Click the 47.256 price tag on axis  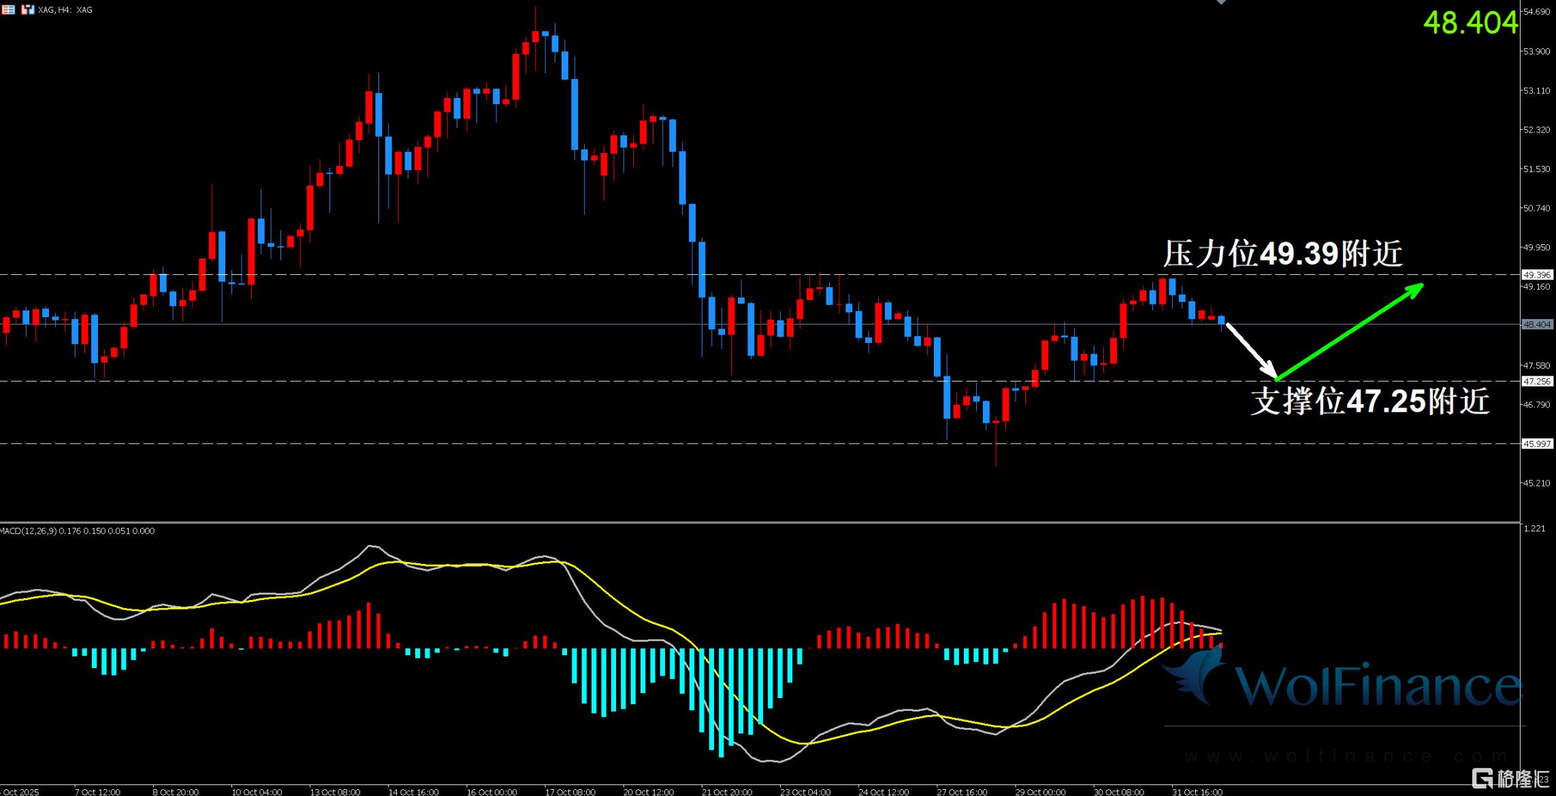(1537, 381)
